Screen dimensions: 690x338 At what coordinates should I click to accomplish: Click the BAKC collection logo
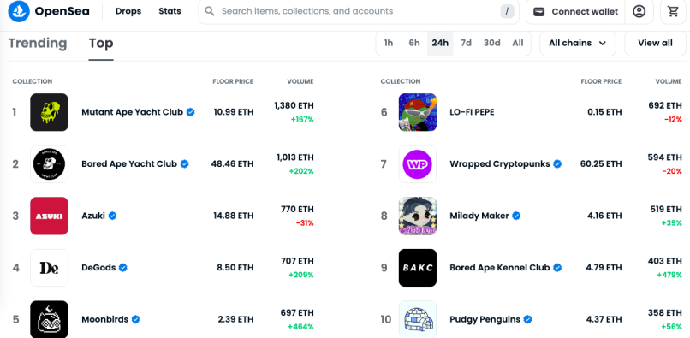click(x=417, y=268)
